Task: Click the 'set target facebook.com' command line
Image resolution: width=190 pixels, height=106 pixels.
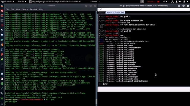Action: click(x=121, y=21)
